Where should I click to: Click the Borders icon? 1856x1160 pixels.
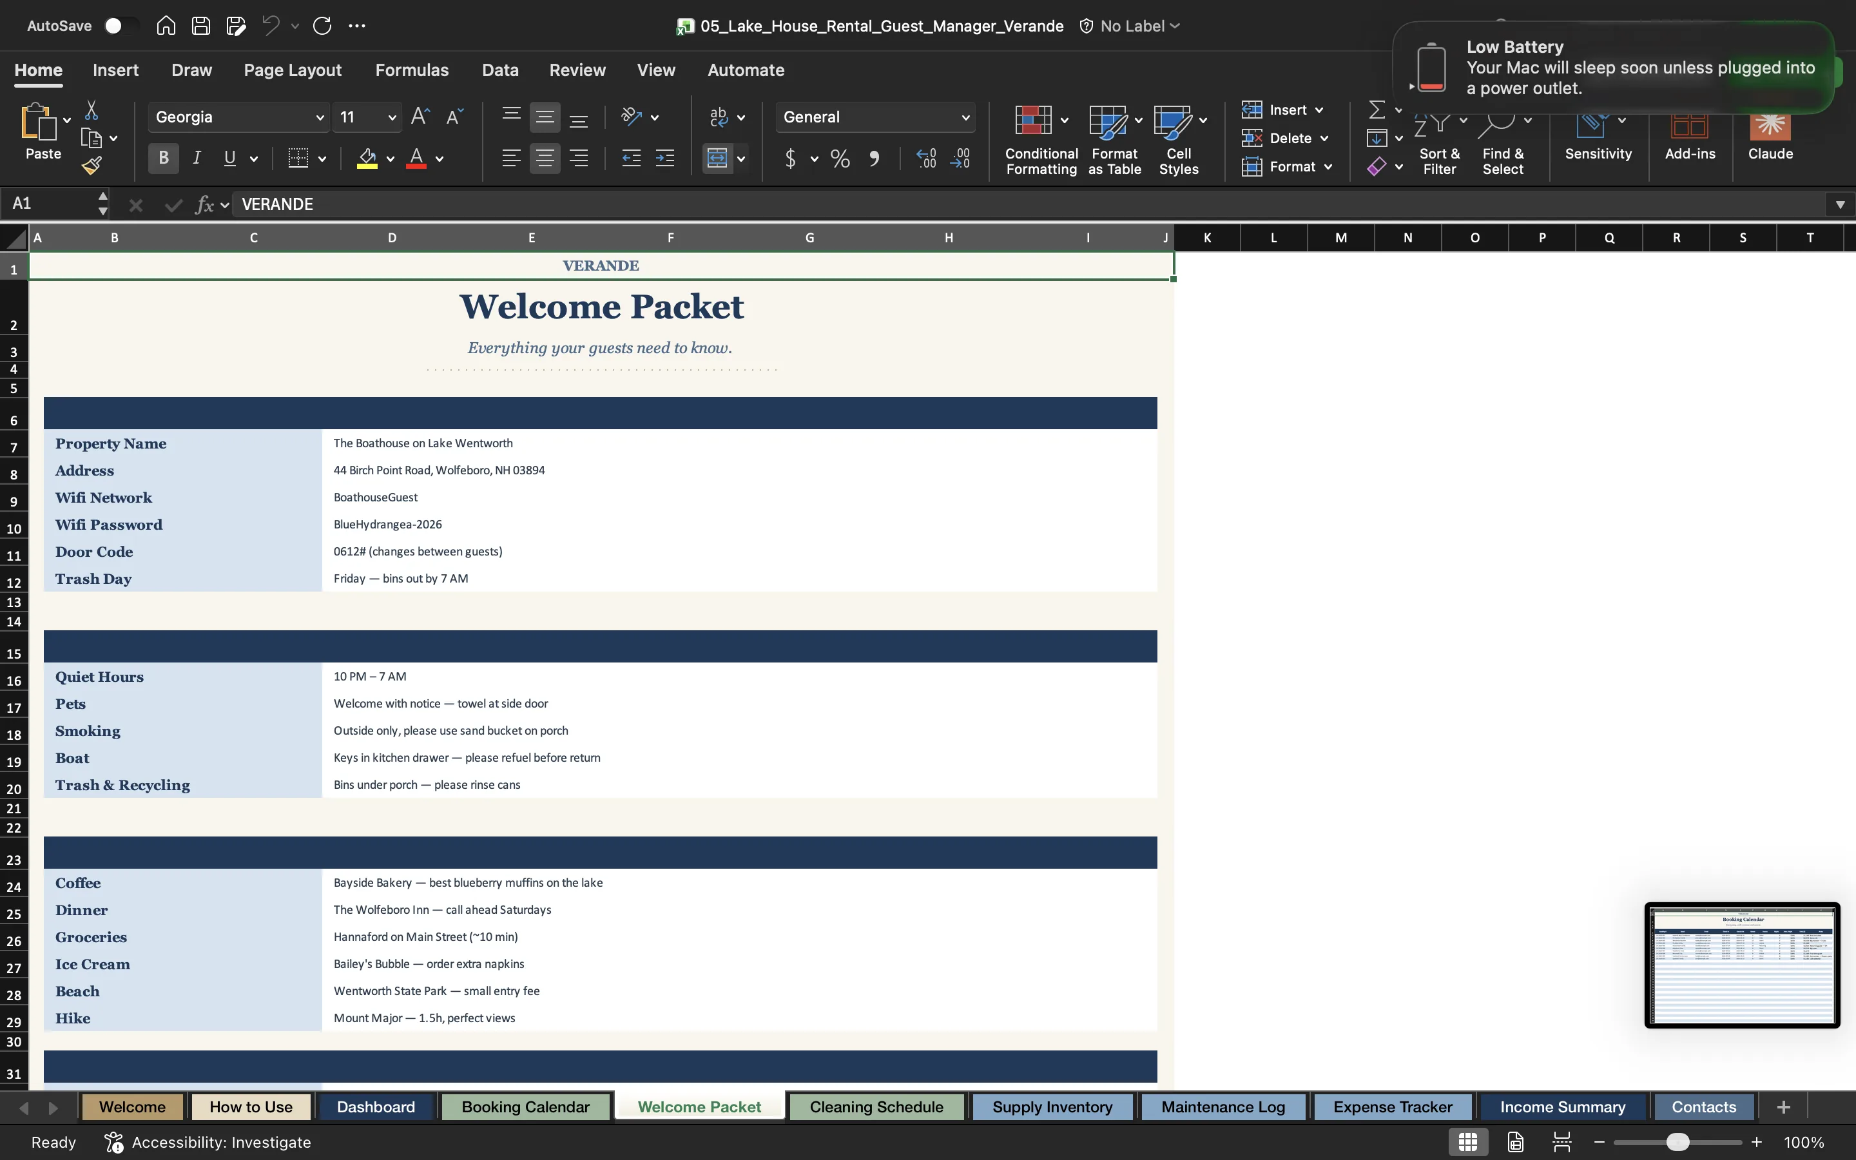point(298,158)
